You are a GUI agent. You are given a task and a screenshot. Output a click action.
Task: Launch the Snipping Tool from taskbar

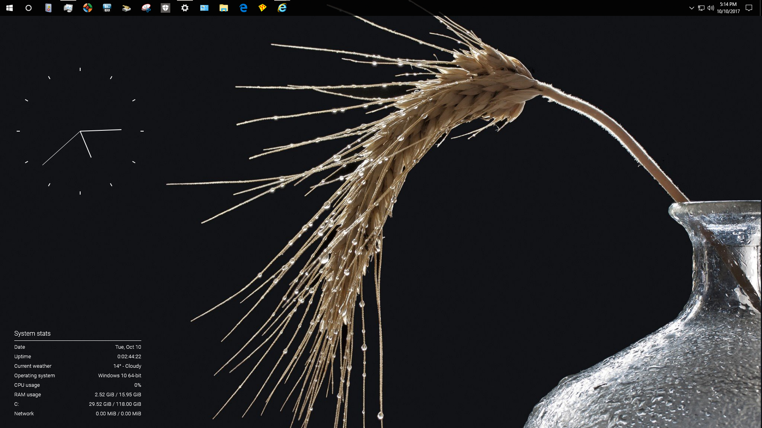[x=146, y=8]
